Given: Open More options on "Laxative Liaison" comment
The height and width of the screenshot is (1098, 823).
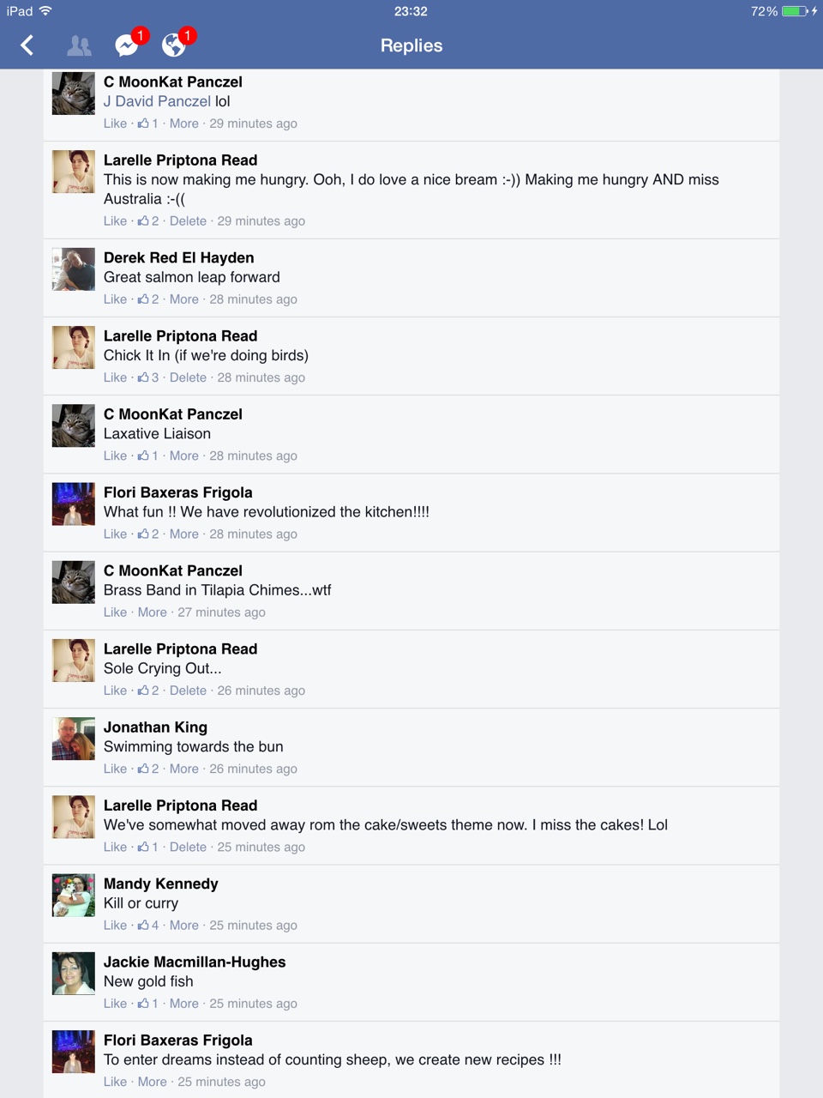Looking at the screenshot, I should (183, 456).
